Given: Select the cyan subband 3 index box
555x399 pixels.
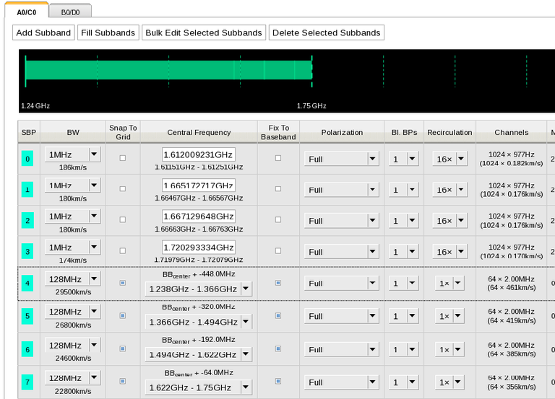Looking at the screenshot, I should pyautogui.click(x=28, y=252).
